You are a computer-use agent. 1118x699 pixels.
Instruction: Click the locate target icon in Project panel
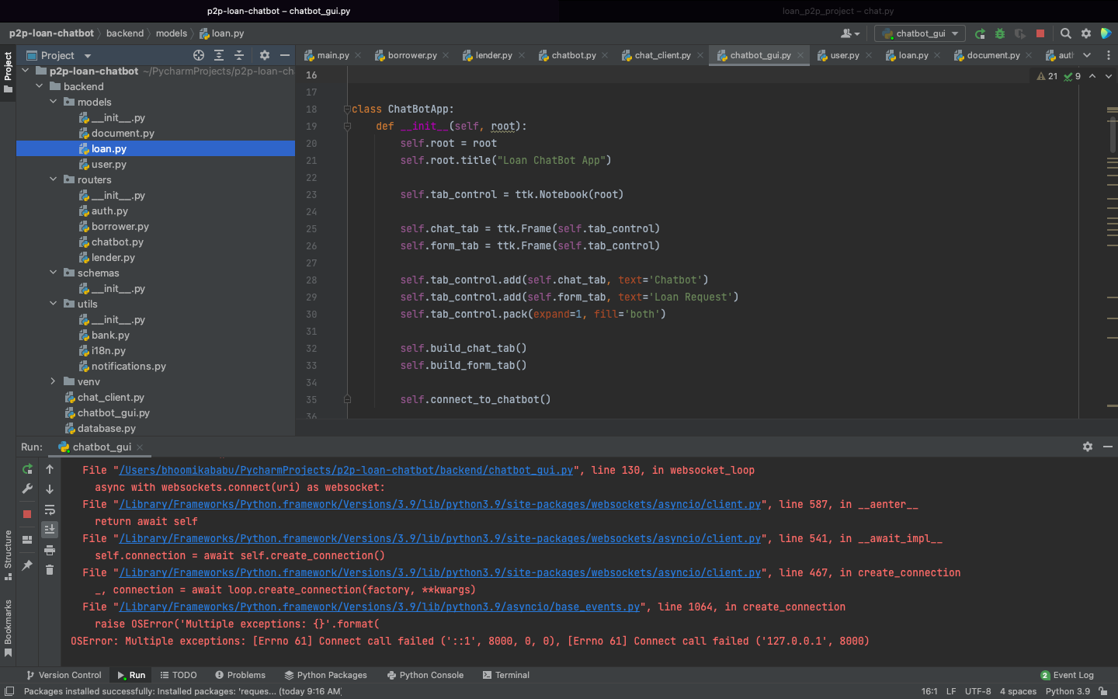pyautogui.click(x=199, y=55)
